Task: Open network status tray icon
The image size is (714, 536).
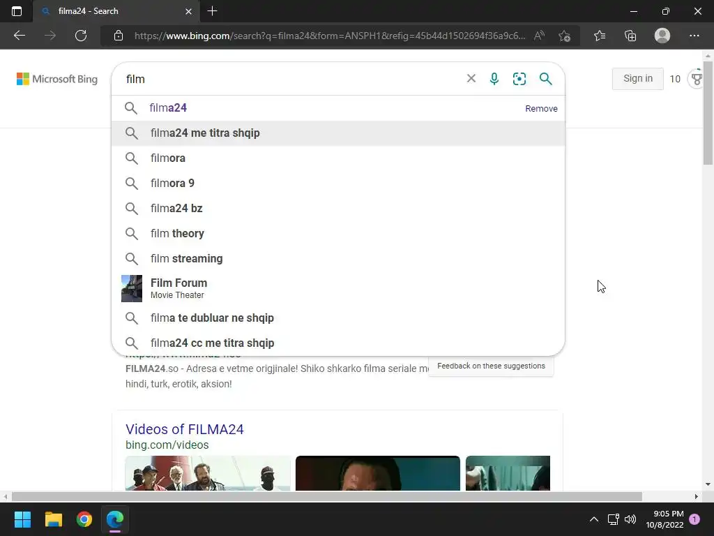Action: (613, 519)
